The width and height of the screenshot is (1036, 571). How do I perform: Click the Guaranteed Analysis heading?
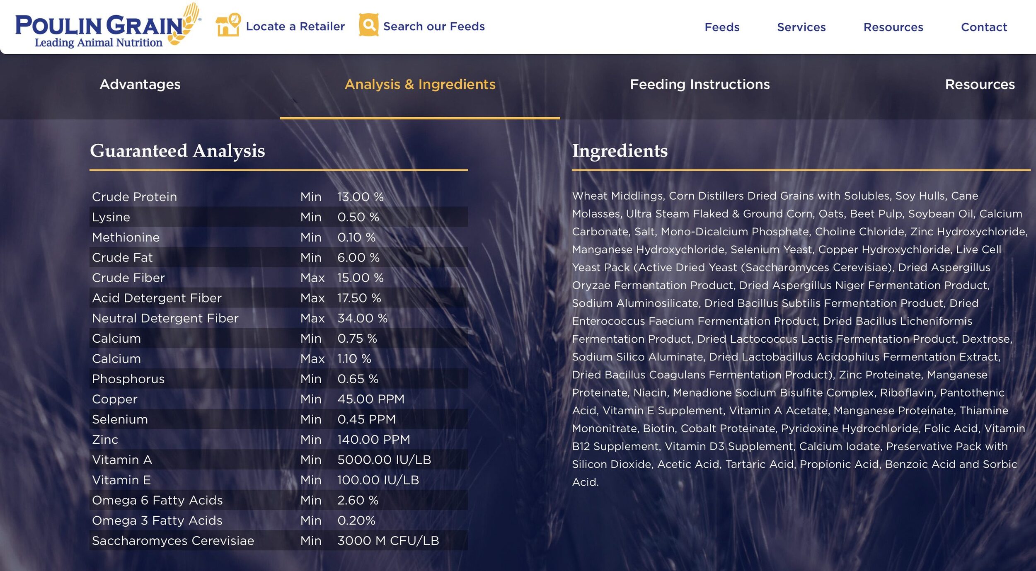pyautogui.click(x=177, y=151)
